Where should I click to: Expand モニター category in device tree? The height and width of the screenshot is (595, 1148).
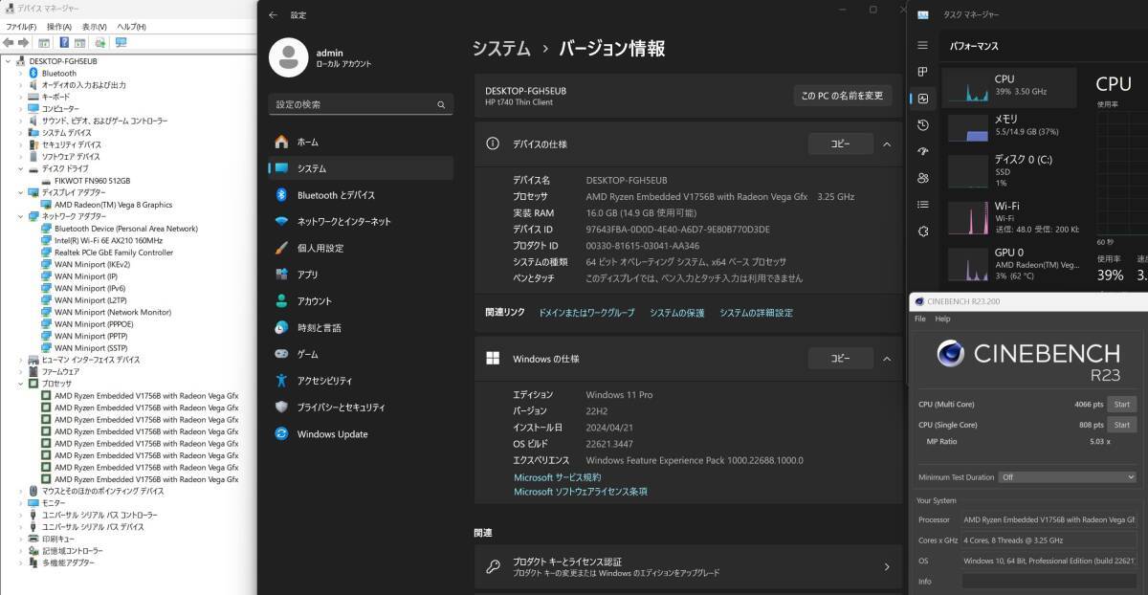pyautogui.click(x=21, y=503)
